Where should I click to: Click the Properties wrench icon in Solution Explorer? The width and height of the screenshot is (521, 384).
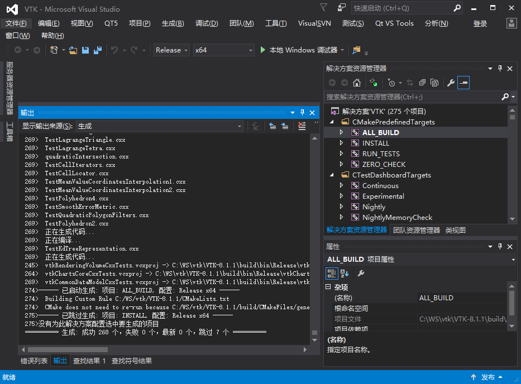coord(451,83)
